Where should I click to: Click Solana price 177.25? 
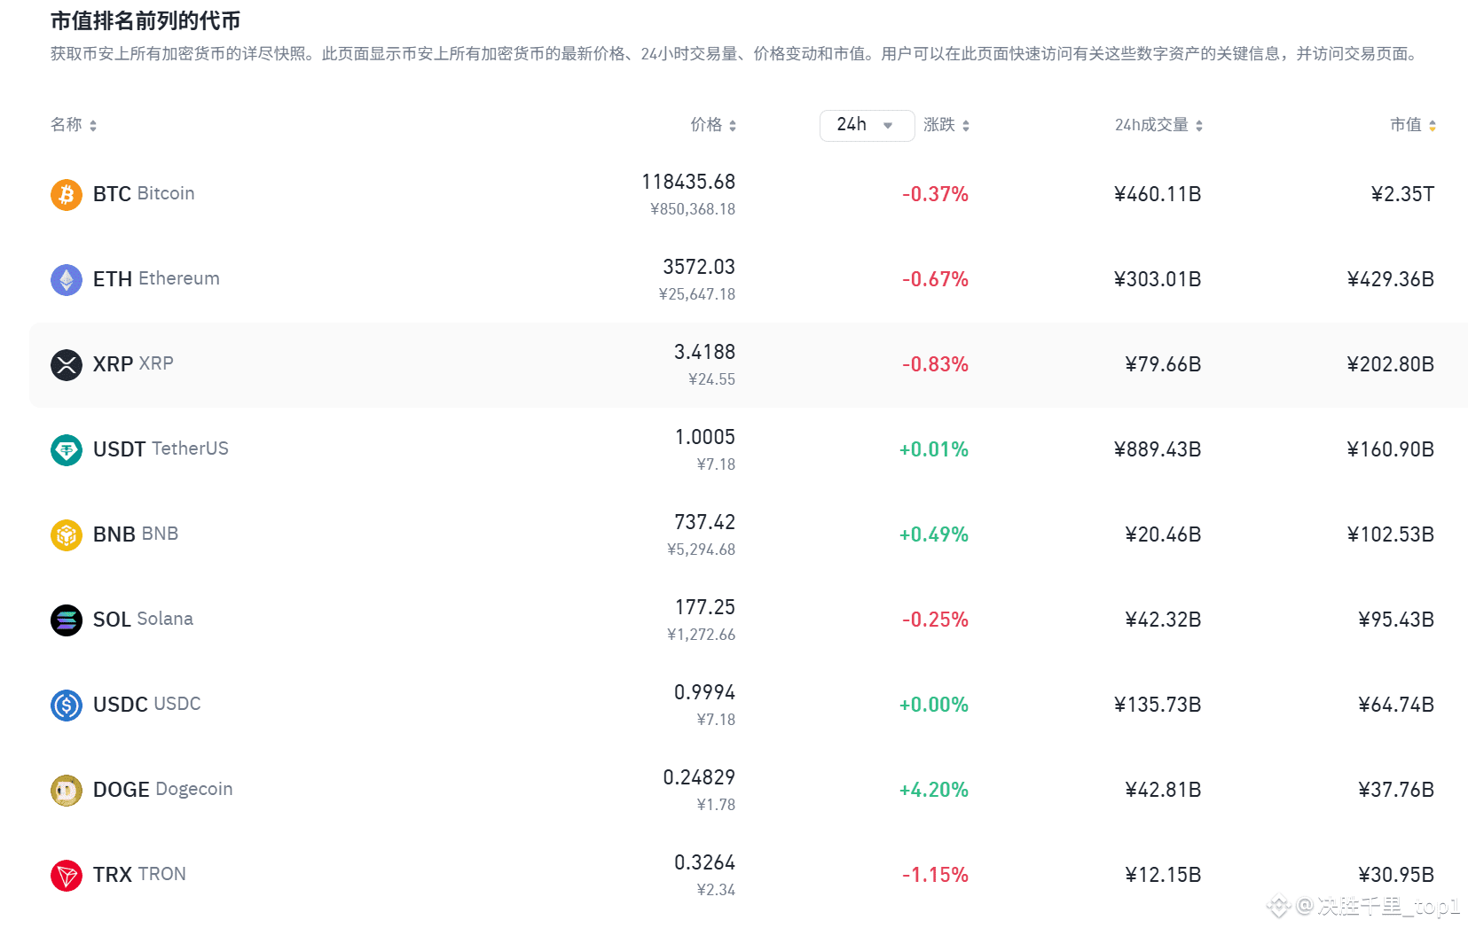coord(704,607)
